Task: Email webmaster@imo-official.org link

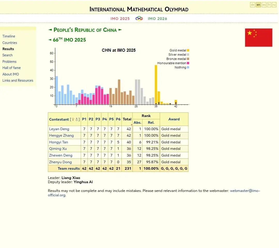Action: point(245,191)
